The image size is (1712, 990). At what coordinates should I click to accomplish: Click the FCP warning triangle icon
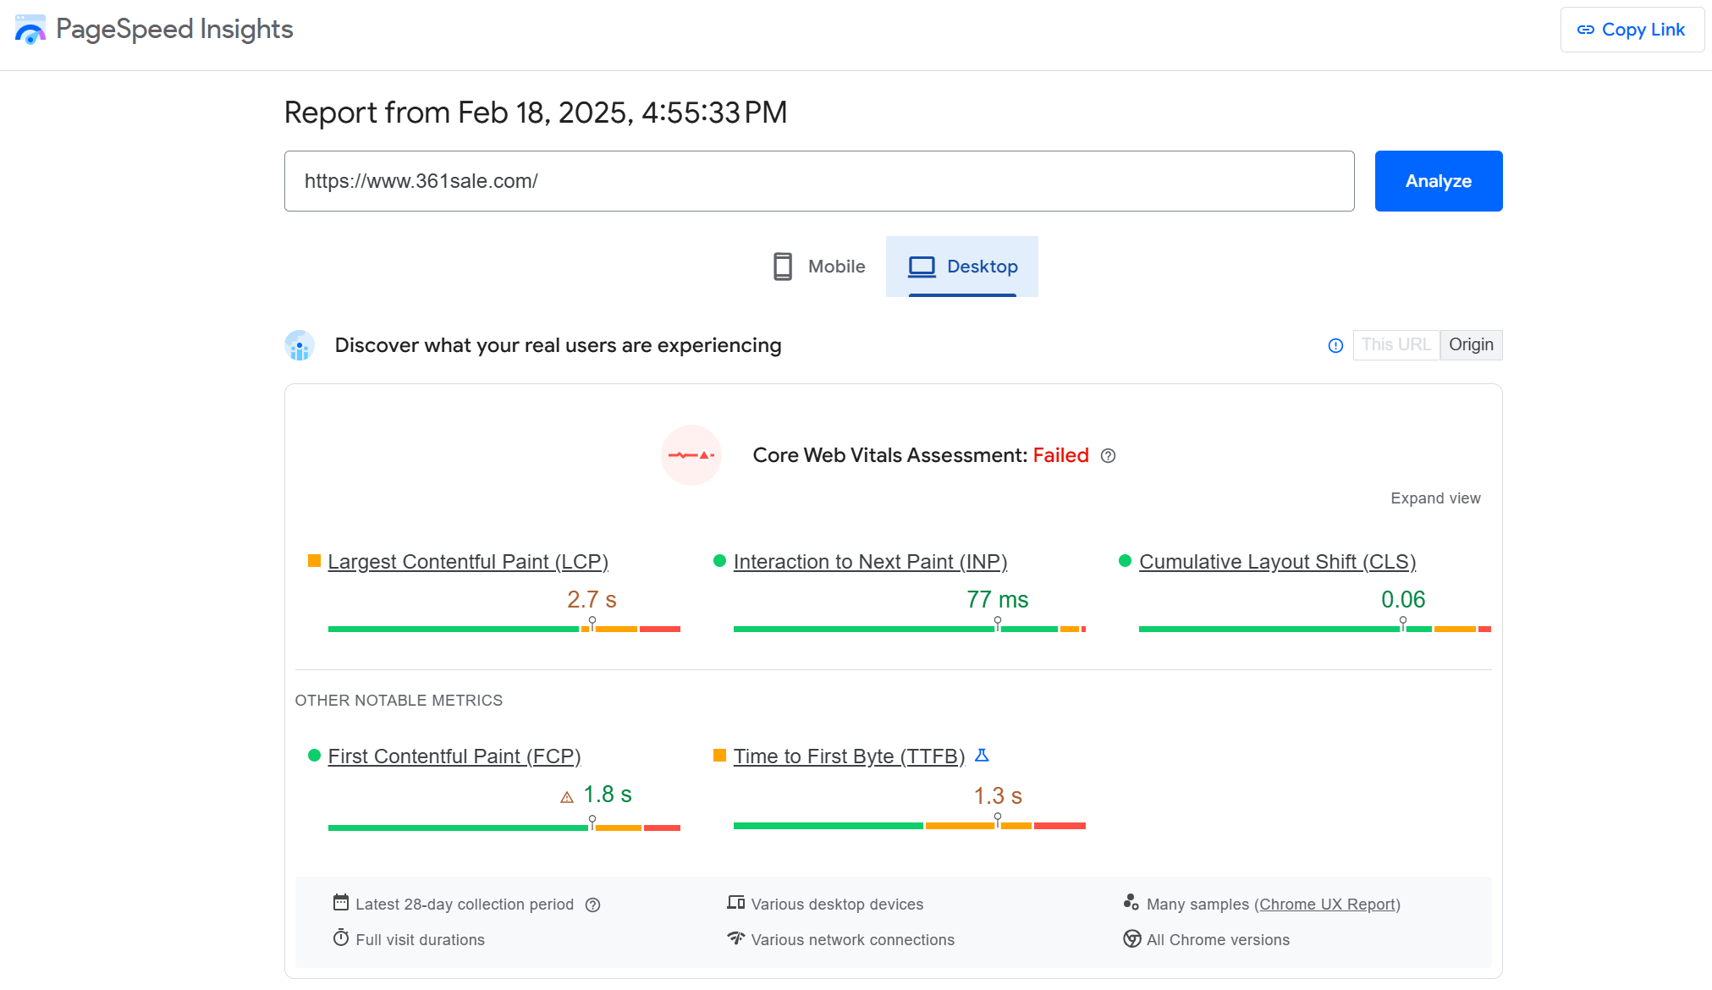click(x=567, y=797)
